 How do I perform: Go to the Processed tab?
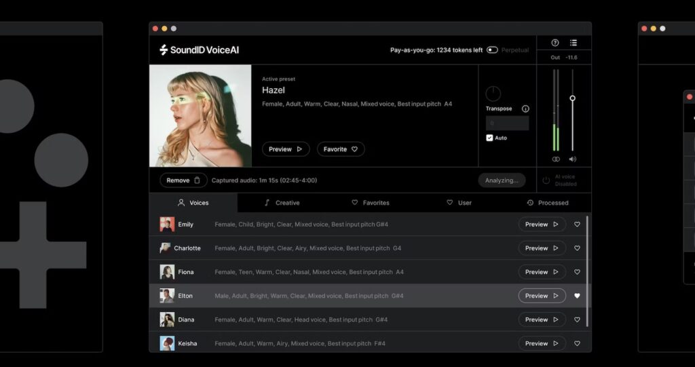[x=547, y=203]
